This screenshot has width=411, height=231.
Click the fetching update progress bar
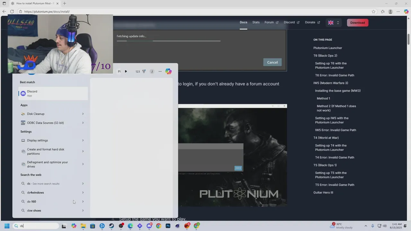click(x=168, y=41)
